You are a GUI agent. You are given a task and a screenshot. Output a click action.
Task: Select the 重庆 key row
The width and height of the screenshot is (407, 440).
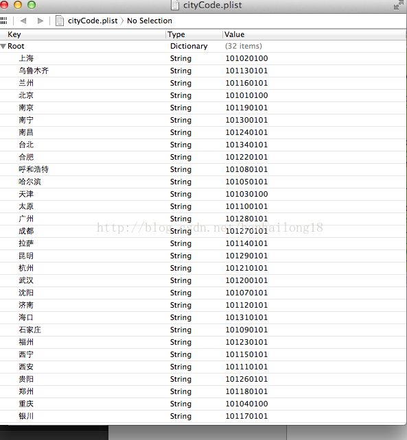coord(26,404)
